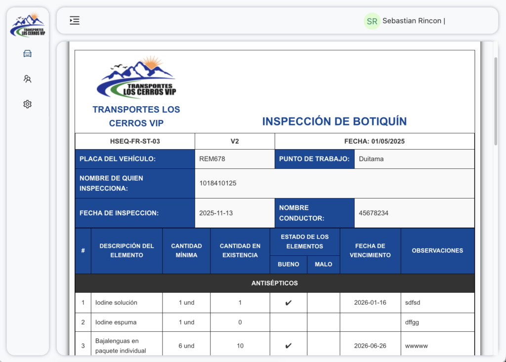Click the Malo cell for Iodine solución
506x362 pixels.
coord(323,303)
